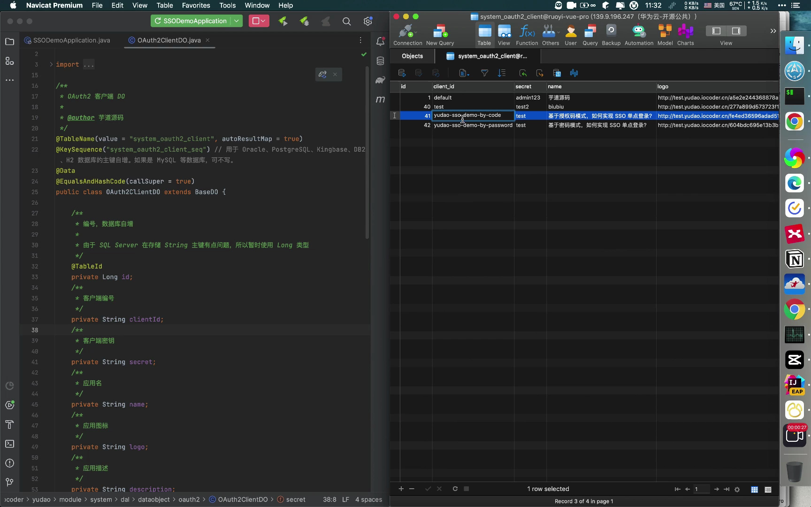This screenshot has width=811, height=507.
Task: Open the Charts icon in Navicat toolbar
Action: click(x=685, y=35)
